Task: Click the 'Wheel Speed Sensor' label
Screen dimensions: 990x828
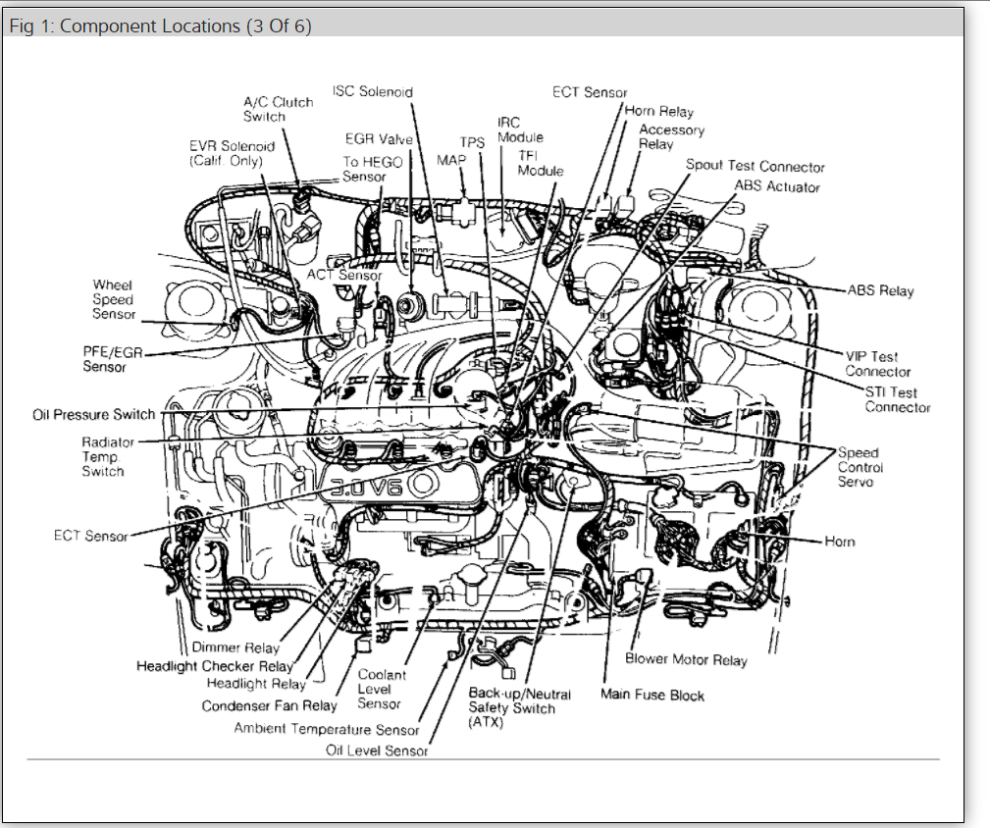Action: (114, 300)
